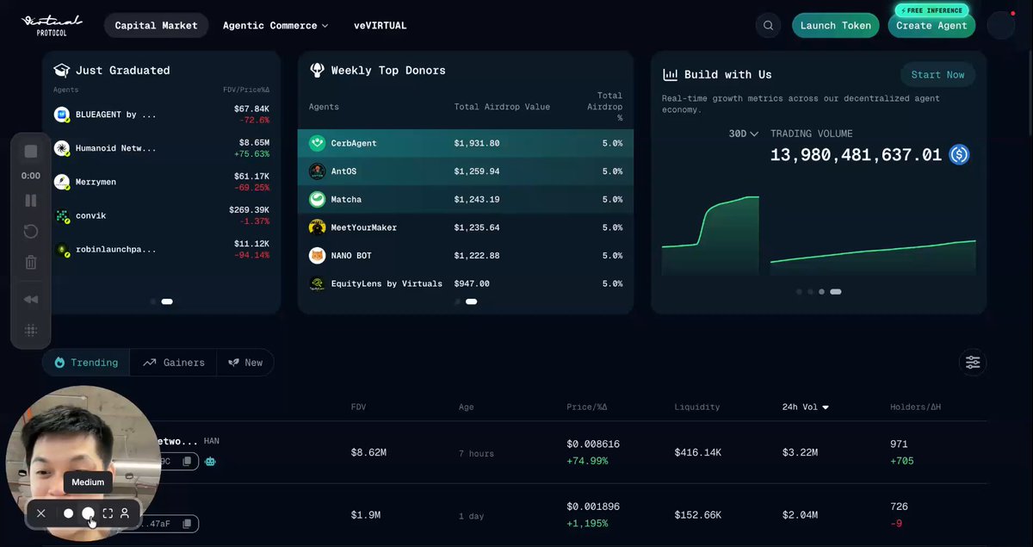
Task: Go to the veVIRTUAL page
Action: click(x=380, y=26)
